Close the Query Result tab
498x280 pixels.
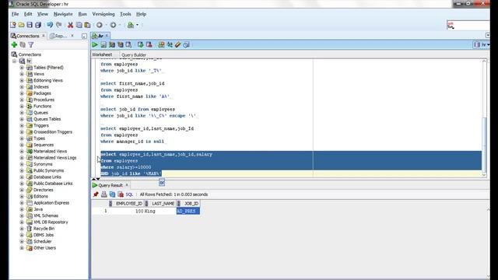click(127, 185)
